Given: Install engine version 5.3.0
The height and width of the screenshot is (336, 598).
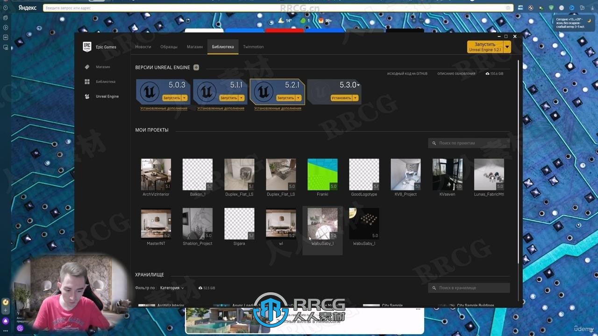Looking at the screenshot, I should click(x=341, y=98).
